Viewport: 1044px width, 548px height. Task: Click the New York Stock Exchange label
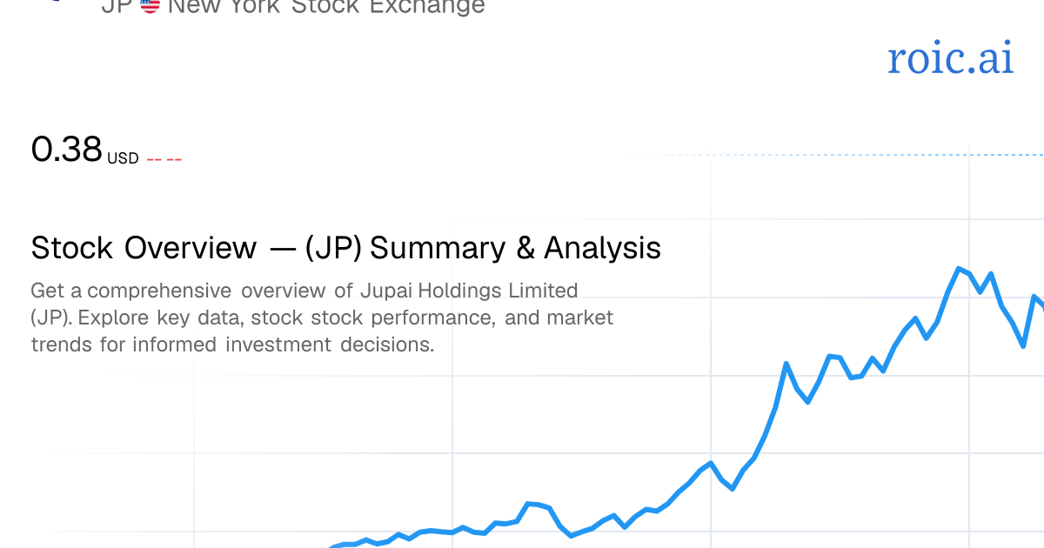(x=326, y=7)
